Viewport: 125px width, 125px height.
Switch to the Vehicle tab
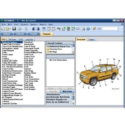[x=20, y=34]
